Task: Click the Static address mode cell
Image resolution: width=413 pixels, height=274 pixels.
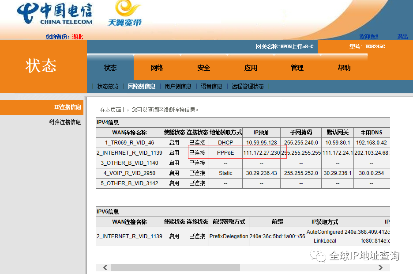Action: point(225,173)
